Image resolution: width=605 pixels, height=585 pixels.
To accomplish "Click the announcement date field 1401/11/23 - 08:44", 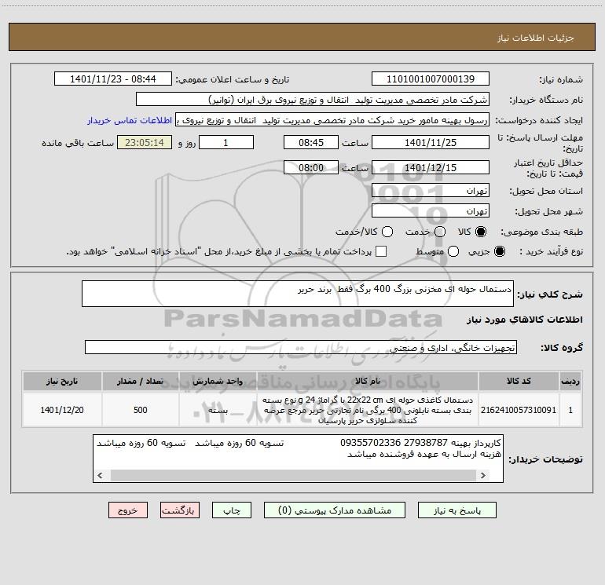I will click(112, 79).
